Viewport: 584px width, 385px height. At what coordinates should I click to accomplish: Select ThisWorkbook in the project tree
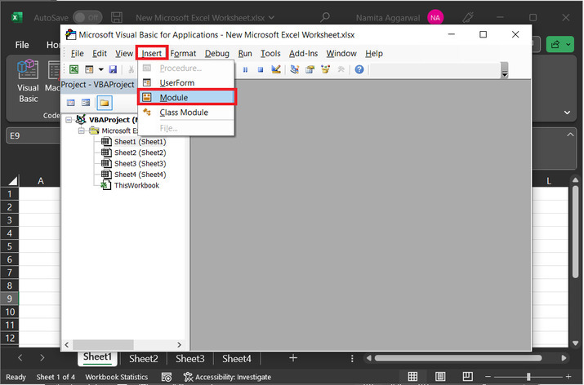[x=136, y=185]
